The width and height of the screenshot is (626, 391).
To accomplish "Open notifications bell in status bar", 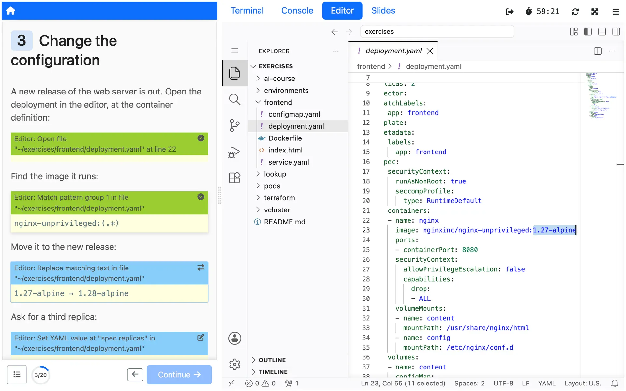I will click(615, 384).
